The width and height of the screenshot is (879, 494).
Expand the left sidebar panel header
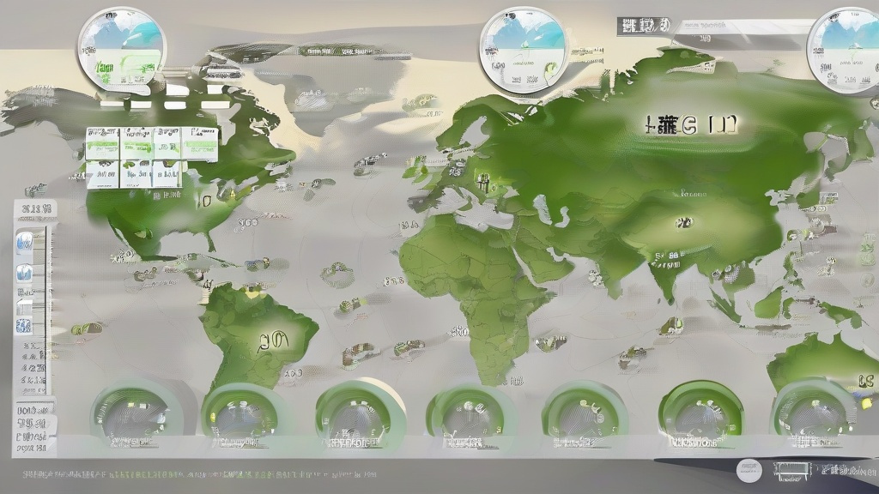pyautogui.click(x=36, y=208)
